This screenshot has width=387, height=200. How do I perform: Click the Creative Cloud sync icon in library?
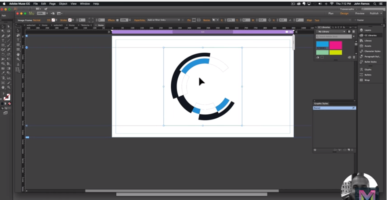pyautogui.click(x=349, y=57)
